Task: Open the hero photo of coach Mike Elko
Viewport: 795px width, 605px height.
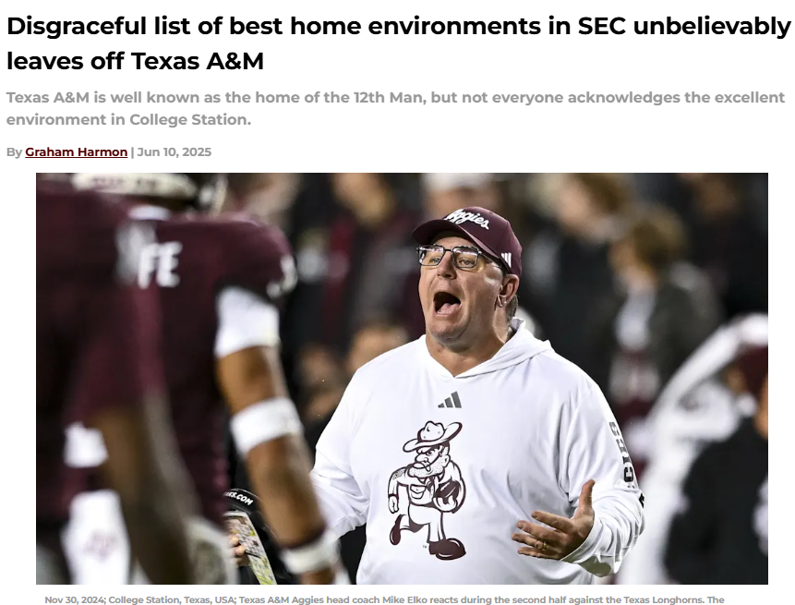Action: [x=402, y=379]
